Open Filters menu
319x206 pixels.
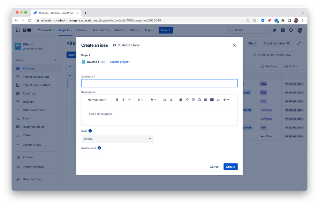pos(82,30)
